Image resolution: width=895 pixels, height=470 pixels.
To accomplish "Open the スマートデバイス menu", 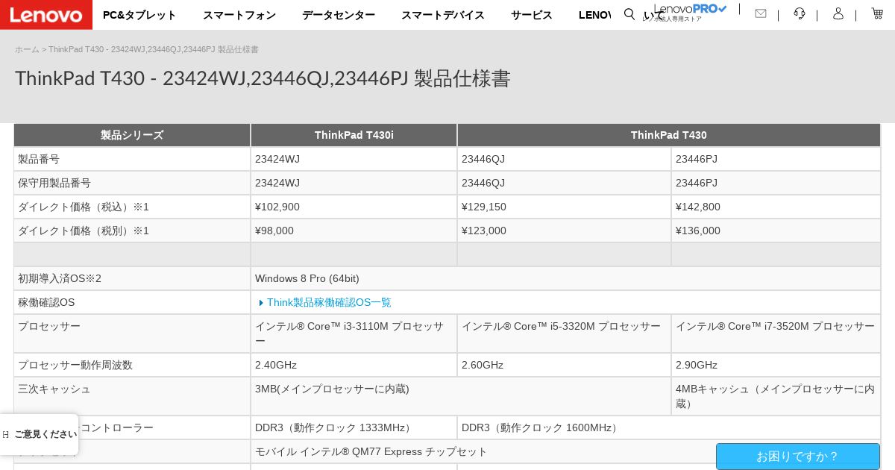I will (x=443, y=15).
